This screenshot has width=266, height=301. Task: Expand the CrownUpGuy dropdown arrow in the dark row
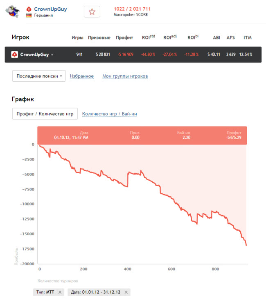52,55
